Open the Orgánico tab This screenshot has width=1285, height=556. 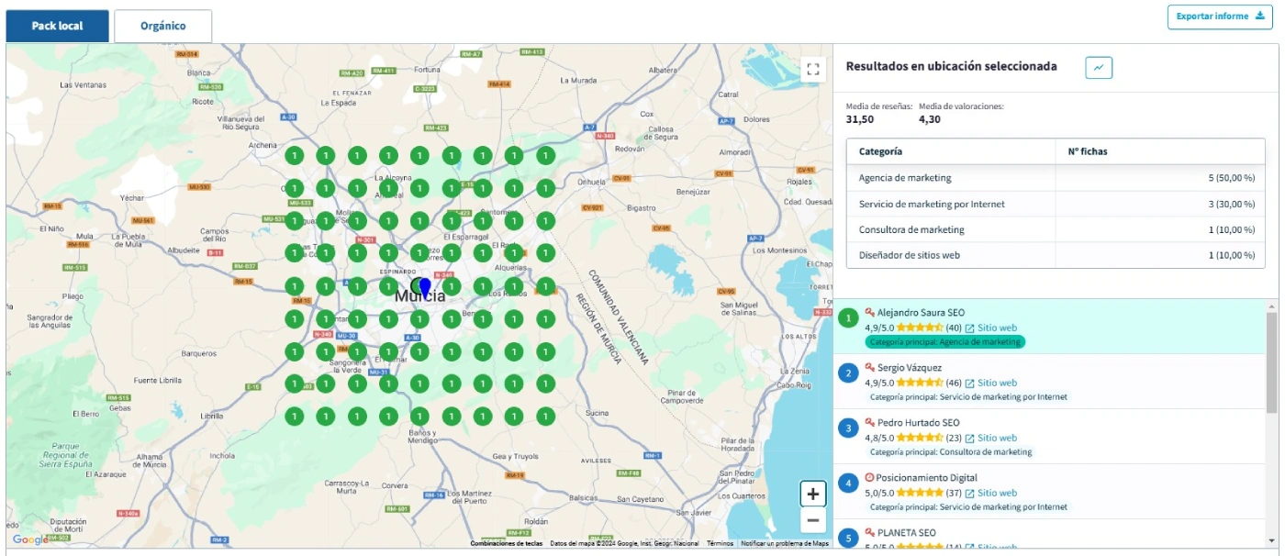[163, 26]
